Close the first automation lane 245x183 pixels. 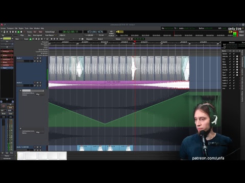[20, 90]
